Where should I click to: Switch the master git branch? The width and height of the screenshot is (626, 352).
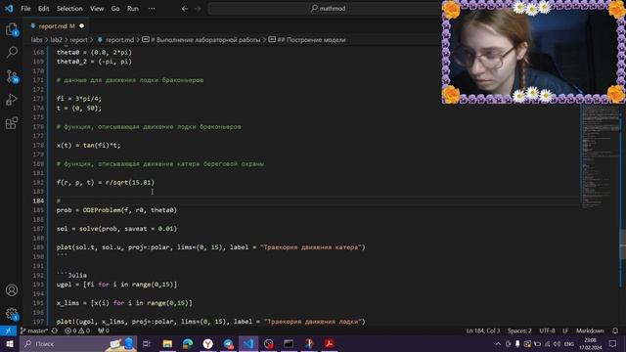tap(34, 330)
